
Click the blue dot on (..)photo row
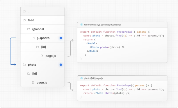(61, 38)
